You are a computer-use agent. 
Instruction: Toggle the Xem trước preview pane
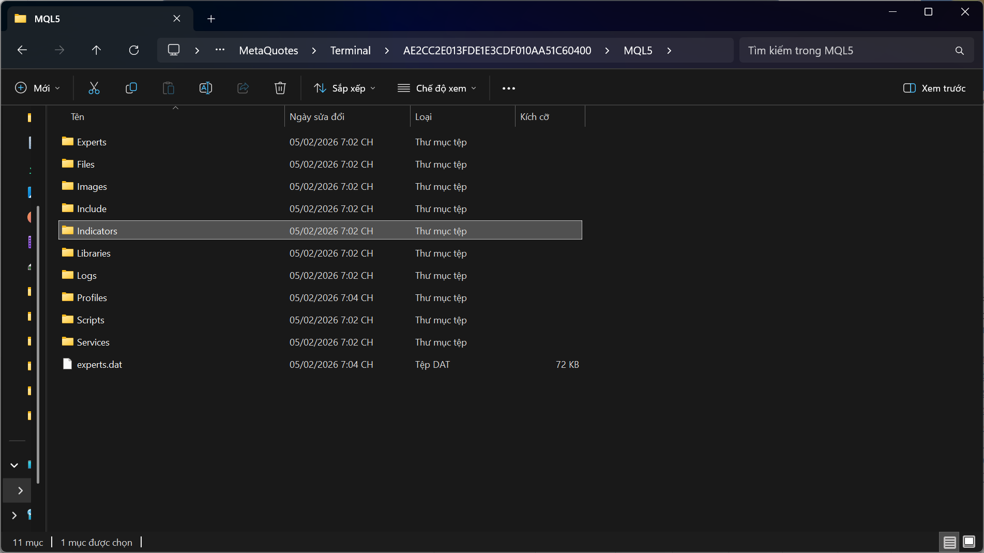934,88
